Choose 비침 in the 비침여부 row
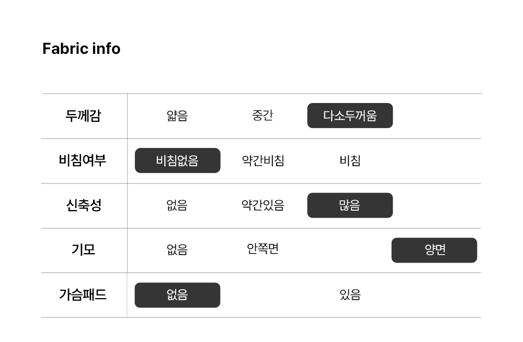The image size is (523, 342). coord(350,161)
